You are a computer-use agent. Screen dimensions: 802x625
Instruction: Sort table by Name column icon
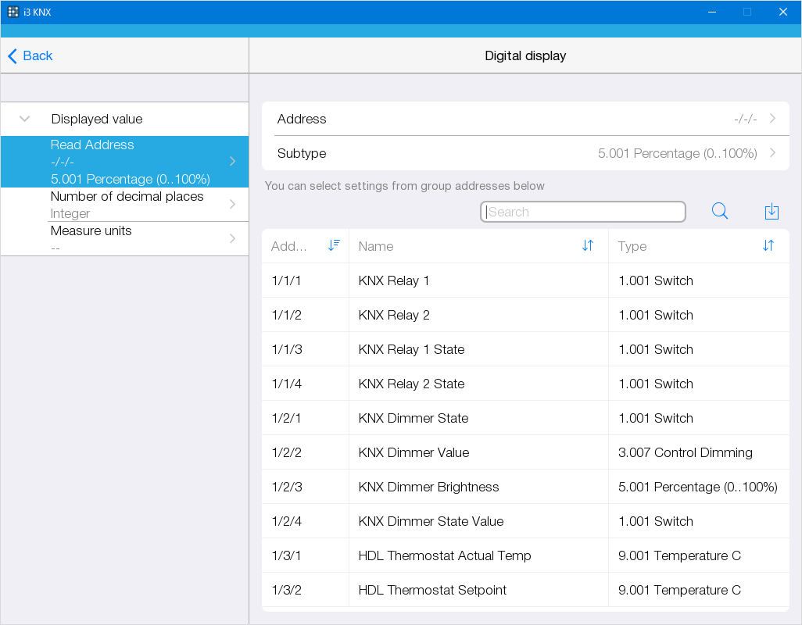point(588,245)
